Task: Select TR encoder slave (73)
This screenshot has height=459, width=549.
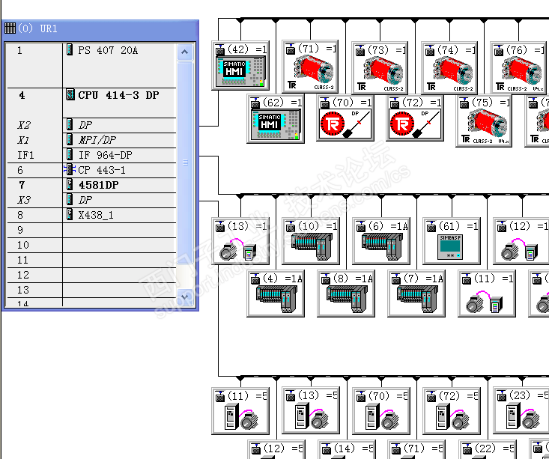Action: [380, 67]
